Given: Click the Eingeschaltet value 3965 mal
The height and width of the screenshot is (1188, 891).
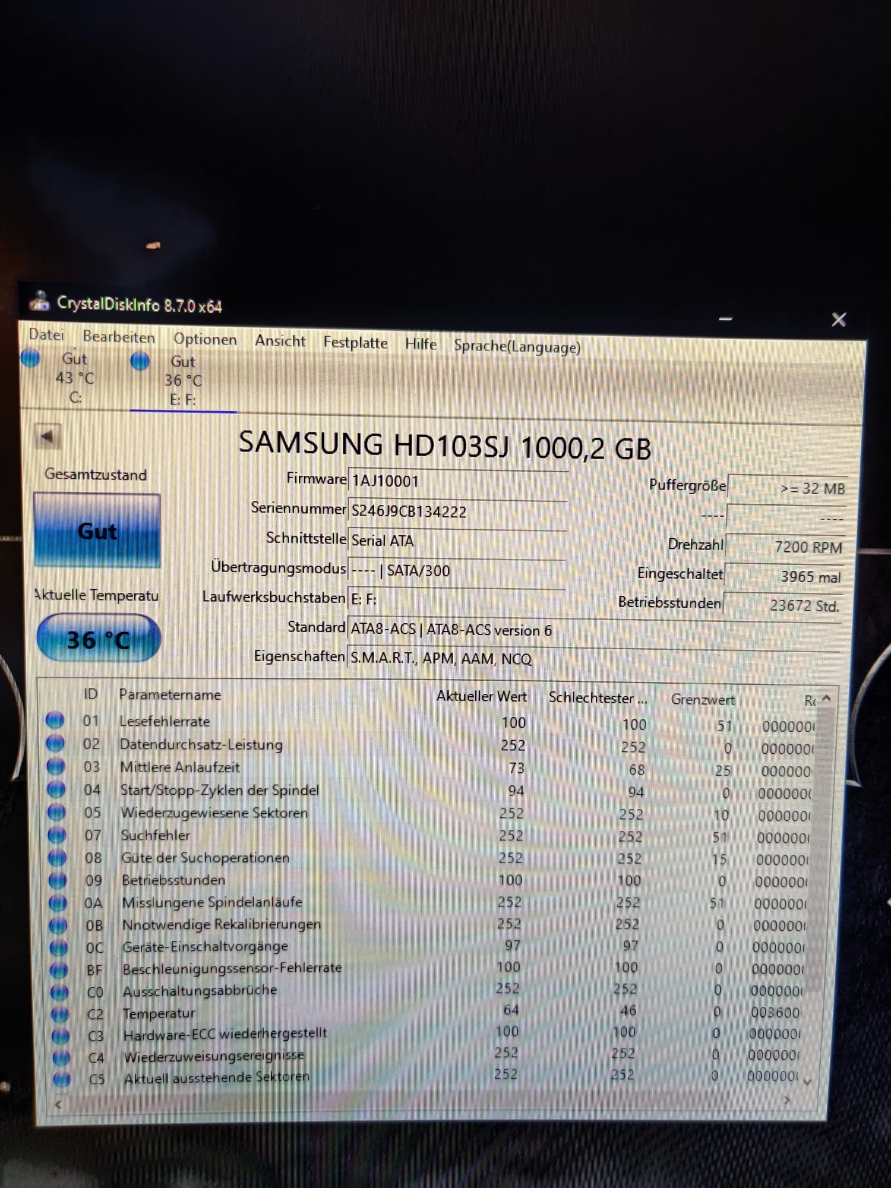Looking at the screenshot, I should coord(784,576).
